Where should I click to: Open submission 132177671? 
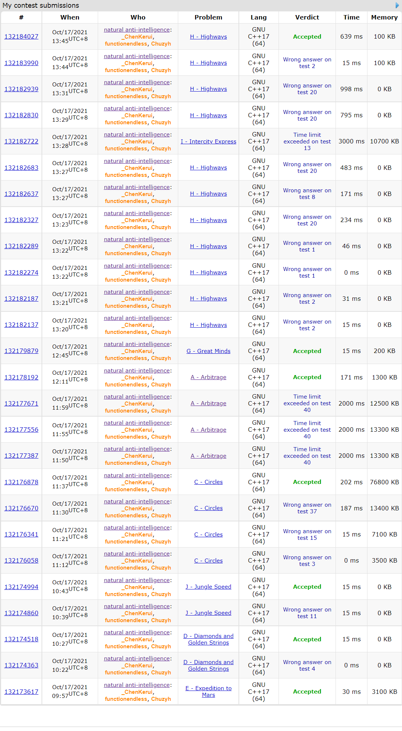21,403
